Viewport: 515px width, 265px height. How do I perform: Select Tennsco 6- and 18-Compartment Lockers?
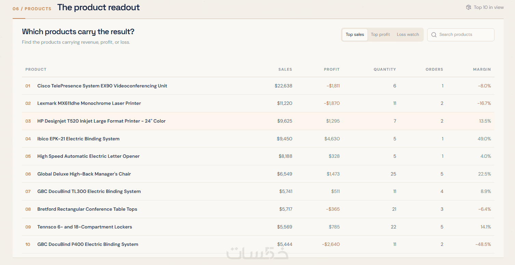click(x=85, y=227)
